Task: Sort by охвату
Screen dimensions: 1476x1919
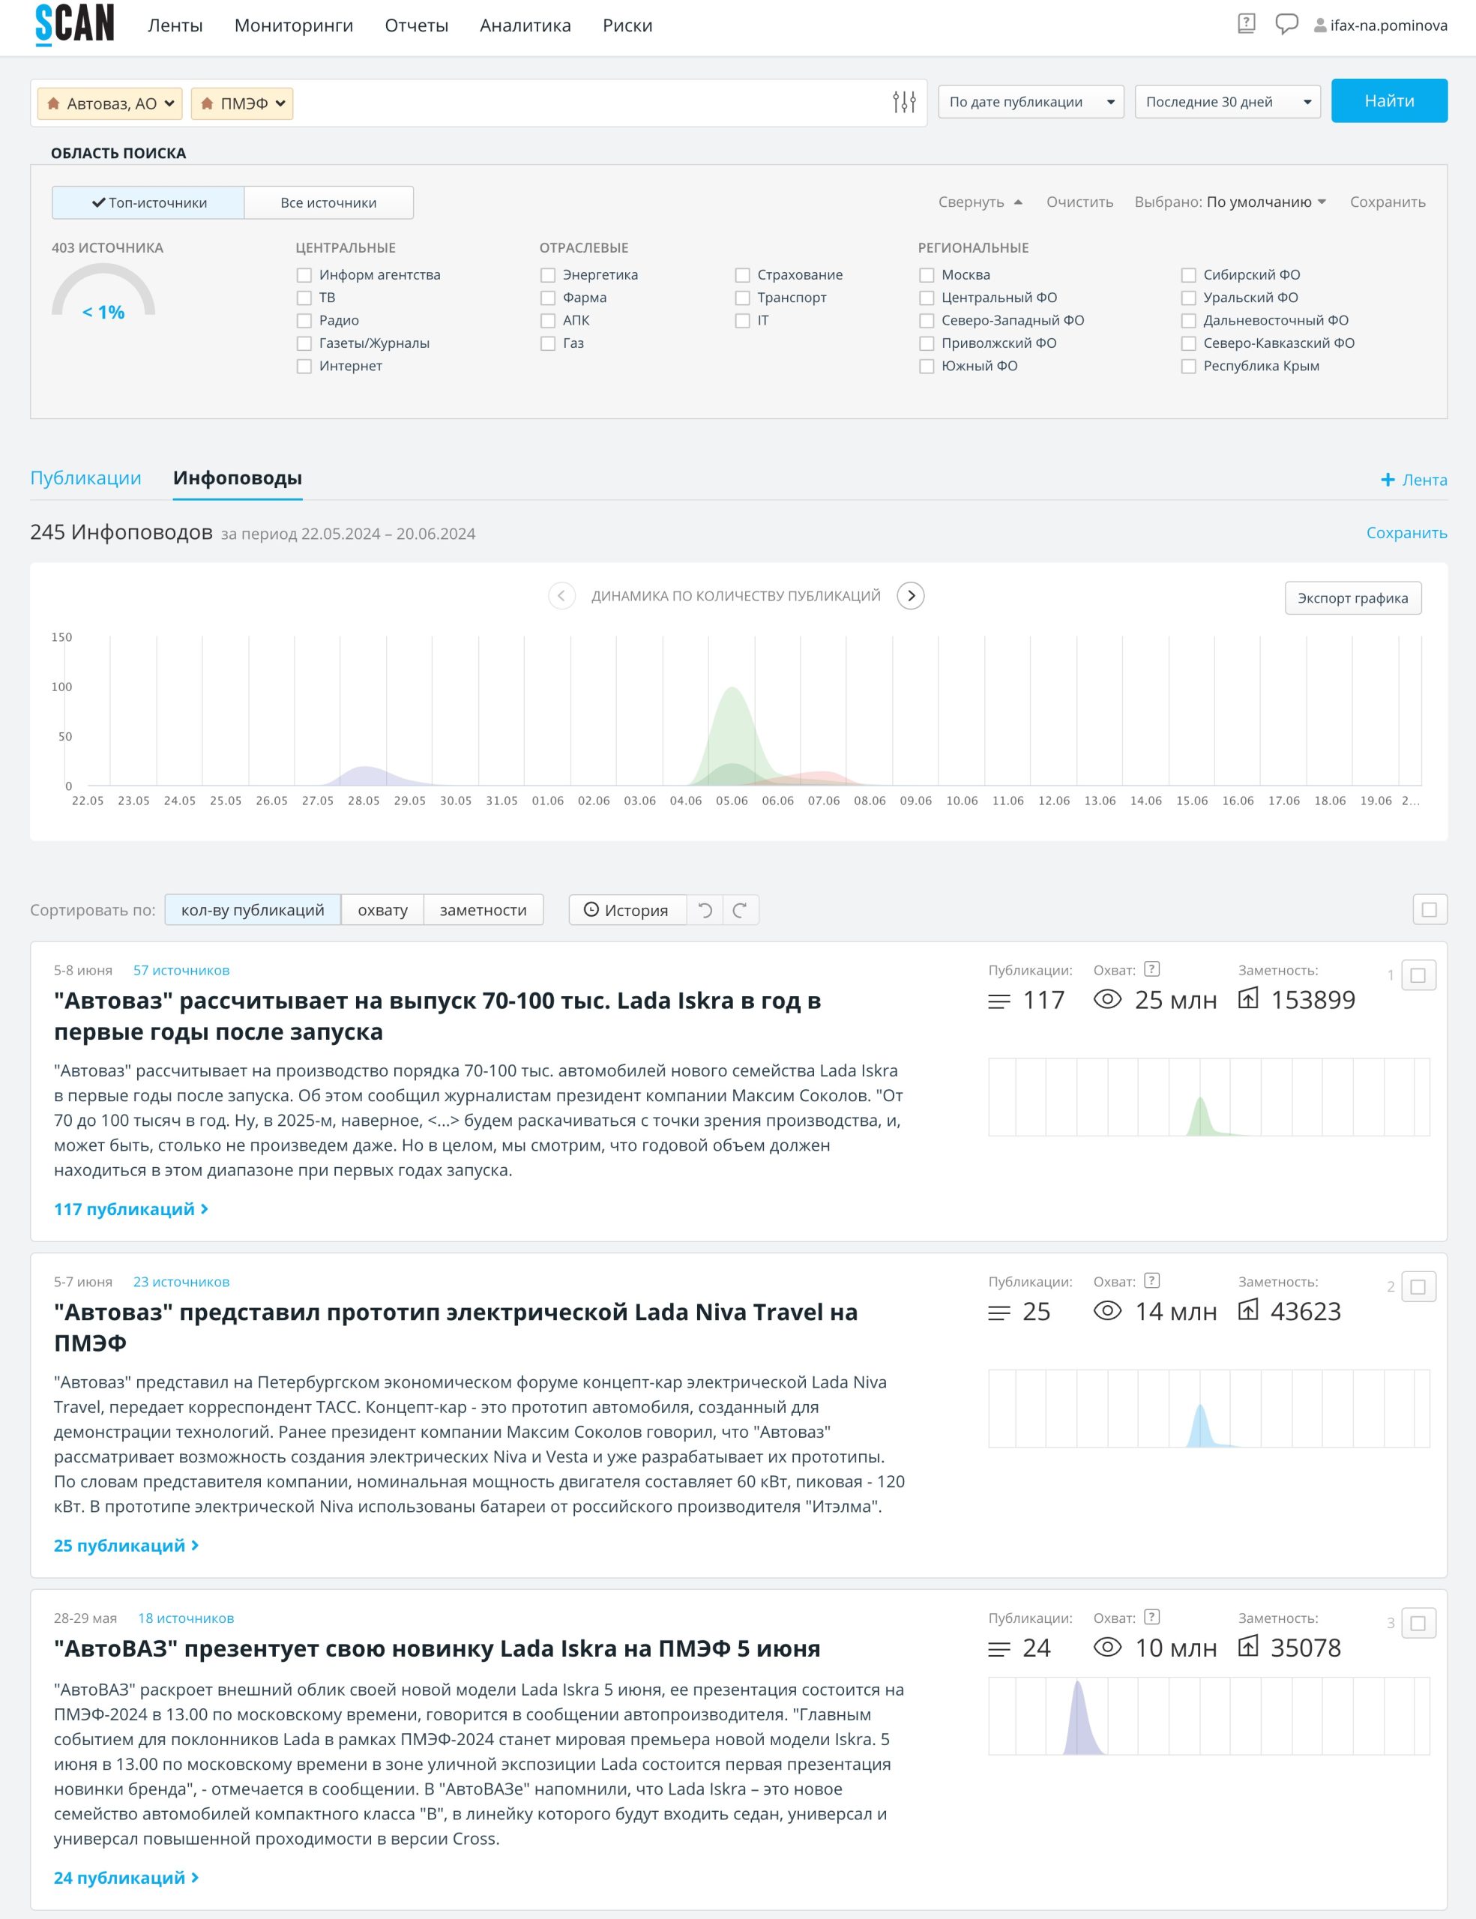Action: click(x=382, y=910)
